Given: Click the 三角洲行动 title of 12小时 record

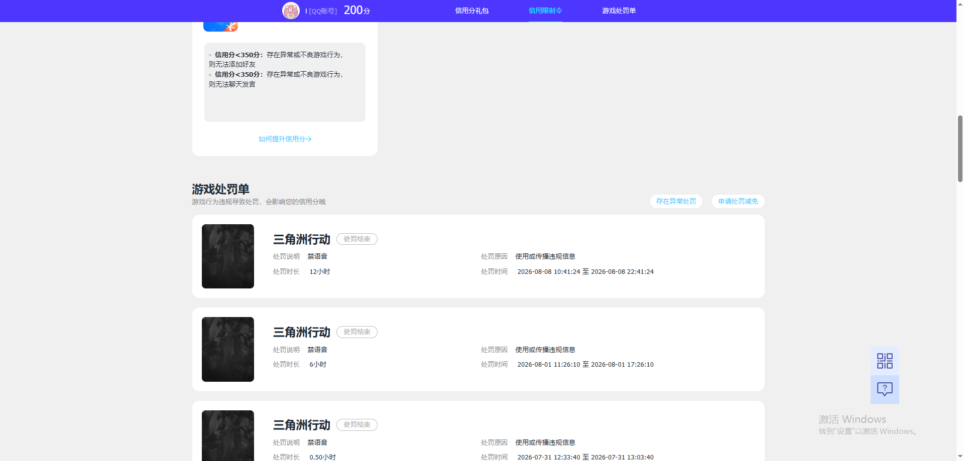Looking at the screenshot, I should click(302, 239).
